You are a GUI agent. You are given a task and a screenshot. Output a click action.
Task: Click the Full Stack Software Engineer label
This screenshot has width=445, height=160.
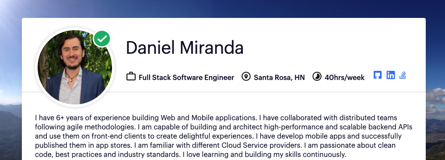[186, 77]
